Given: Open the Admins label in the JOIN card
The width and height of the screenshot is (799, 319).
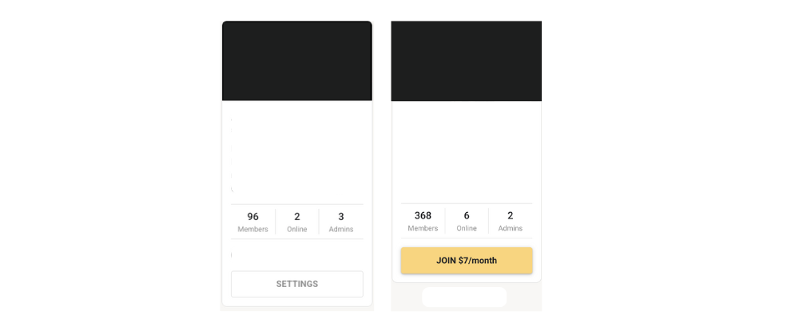Looking at the screenshot, I should (511, 228).
